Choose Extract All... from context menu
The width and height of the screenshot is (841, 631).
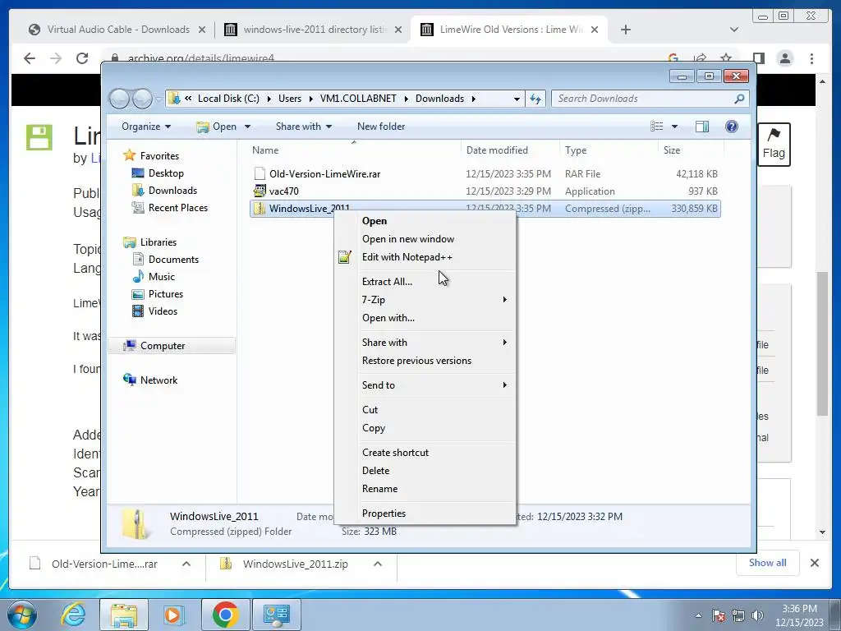(x=387, y=282)
